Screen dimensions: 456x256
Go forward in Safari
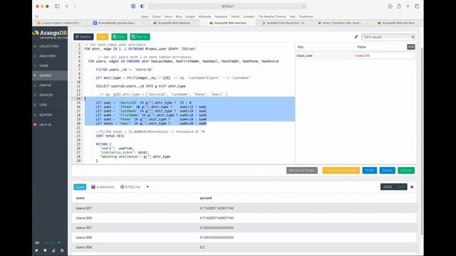pos(76,6)
